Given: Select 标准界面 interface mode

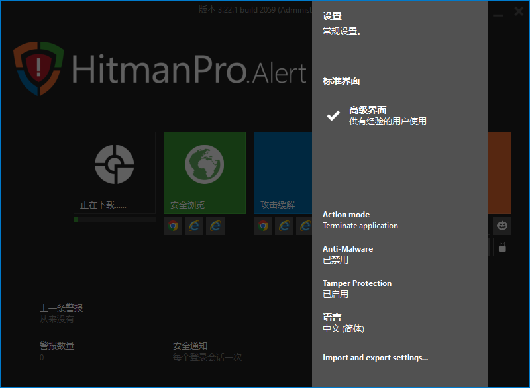Looking at the screenshot, I should click(x=341, y=81).
